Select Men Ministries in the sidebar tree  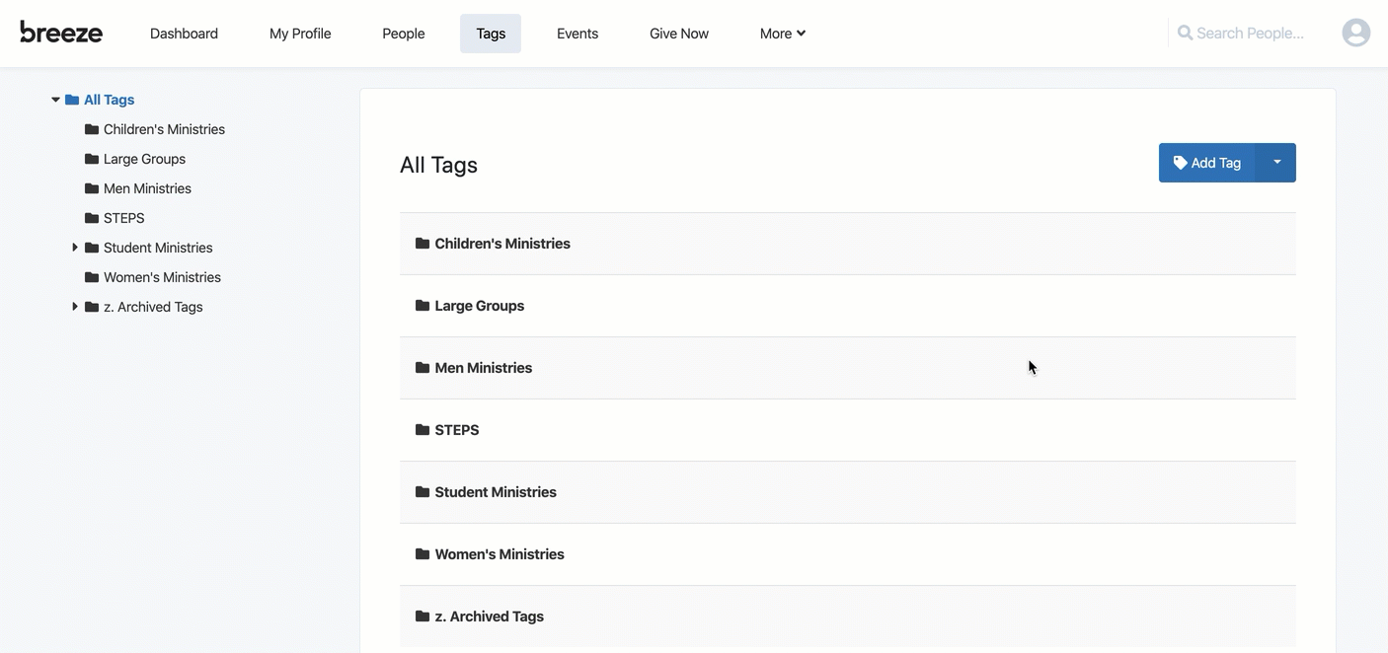147,188
